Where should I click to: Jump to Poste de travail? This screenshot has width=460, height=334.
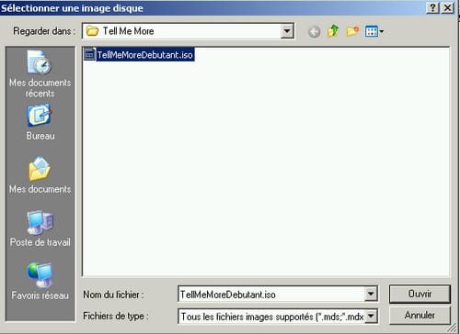40,228
